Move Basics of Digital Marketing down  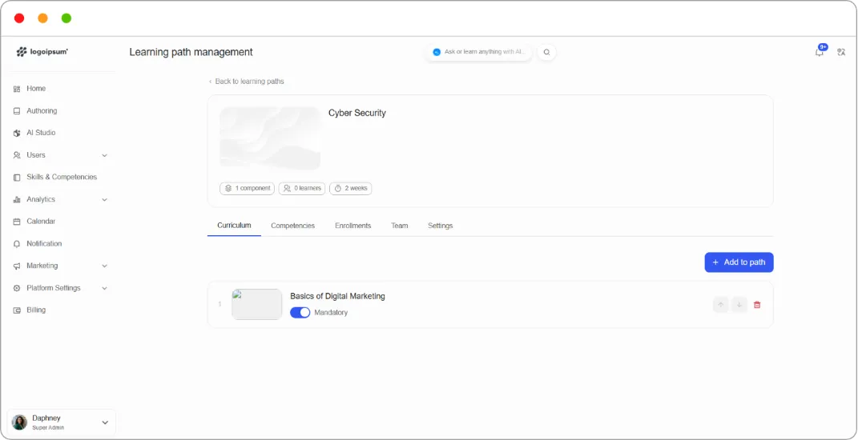click(739, 305)
